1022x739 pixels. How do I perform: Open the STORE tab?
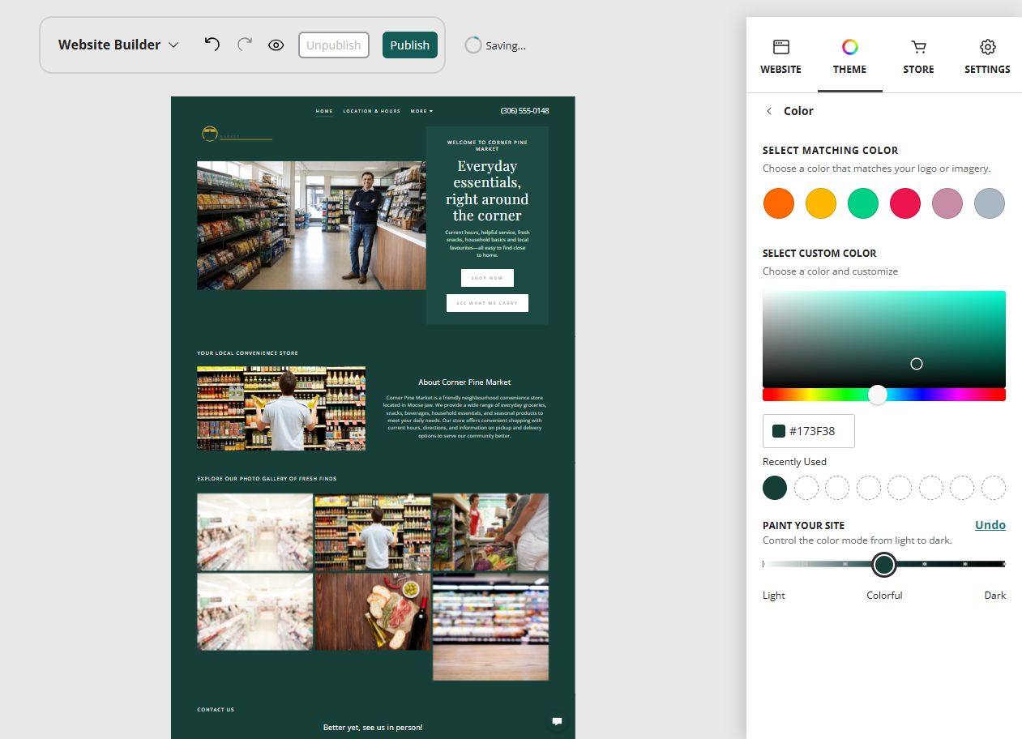(918, 58)
